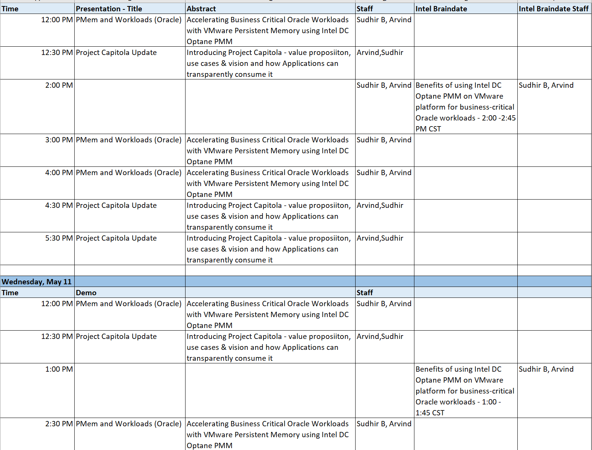592x450 pixels.
Task: Select the '4:00 PM' time cell
Action: (37, 183)
